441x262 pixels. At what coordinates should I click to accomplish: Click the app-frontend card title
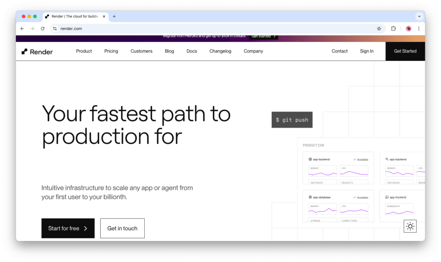(x=398, y=197)
